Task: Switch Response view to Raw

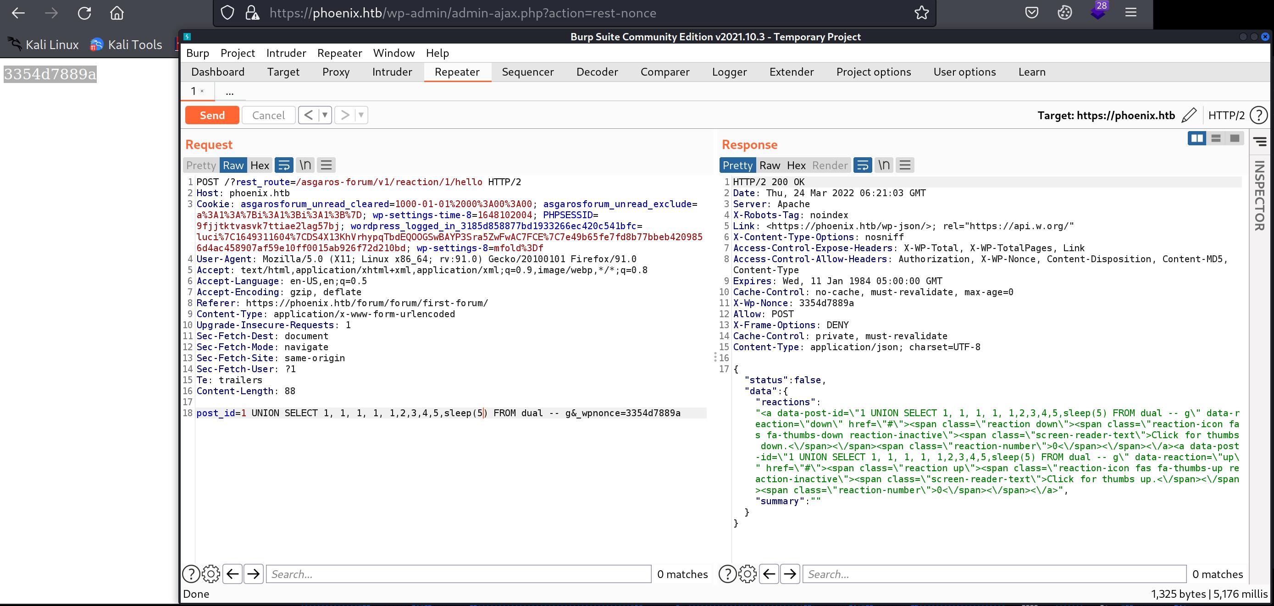Action: 770,165
